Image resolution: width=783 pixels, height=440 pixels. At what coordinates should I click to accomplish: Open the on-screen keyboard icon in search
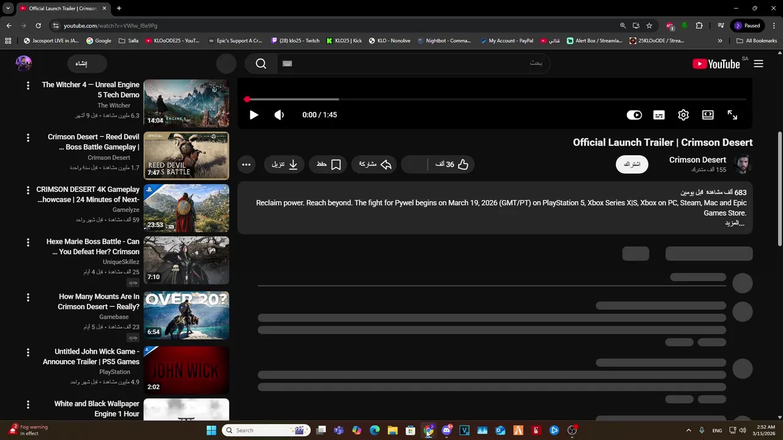coord(288,64)
